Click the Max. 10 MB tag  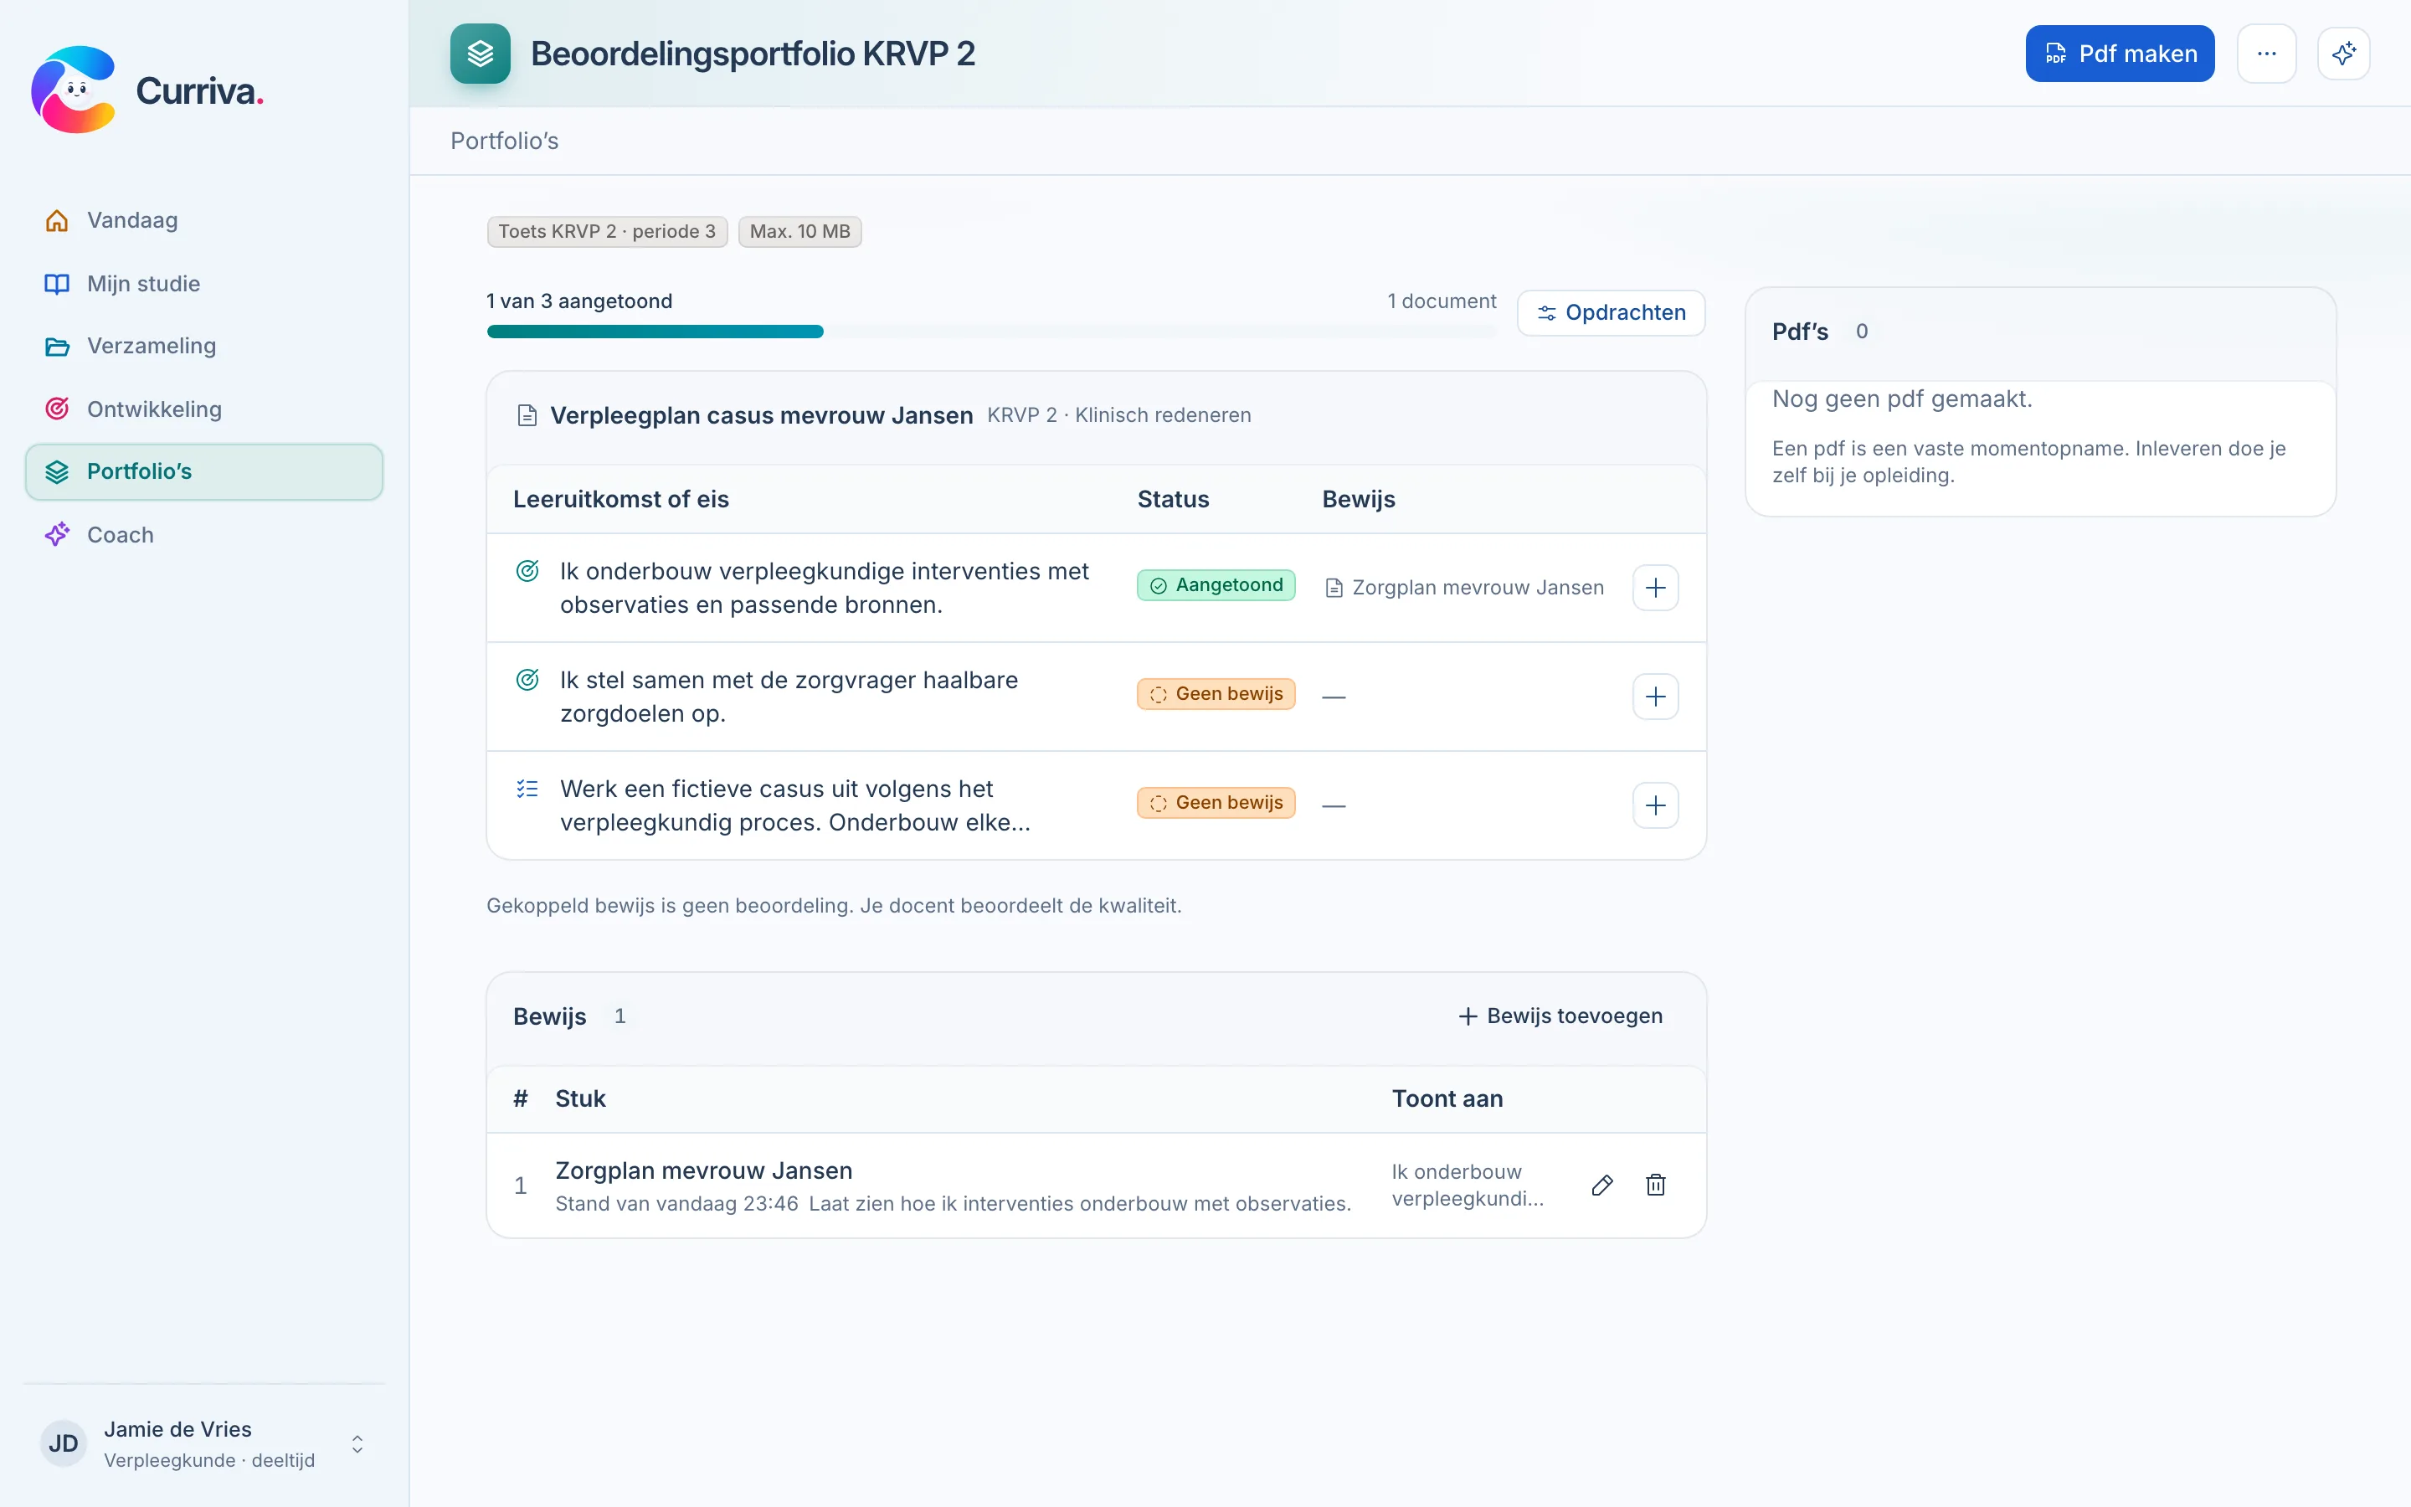pos(799,231)
